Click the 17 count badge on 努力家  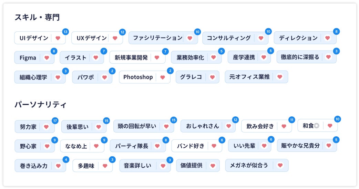tap(55, 120)
